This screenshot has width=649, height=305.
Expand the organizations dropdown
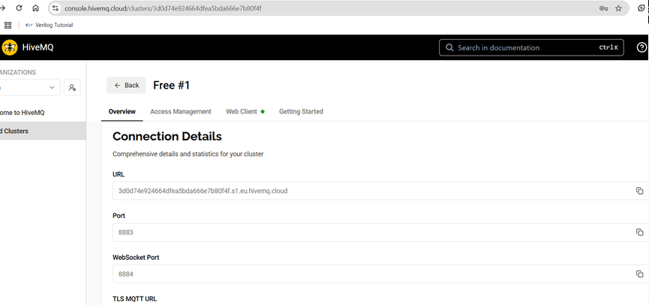click(53, 88)
